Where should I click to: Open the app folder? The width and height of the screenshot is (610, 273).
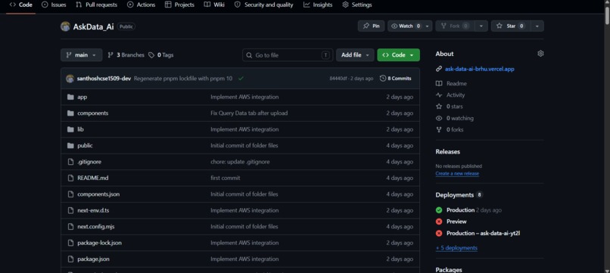[82, 97]
